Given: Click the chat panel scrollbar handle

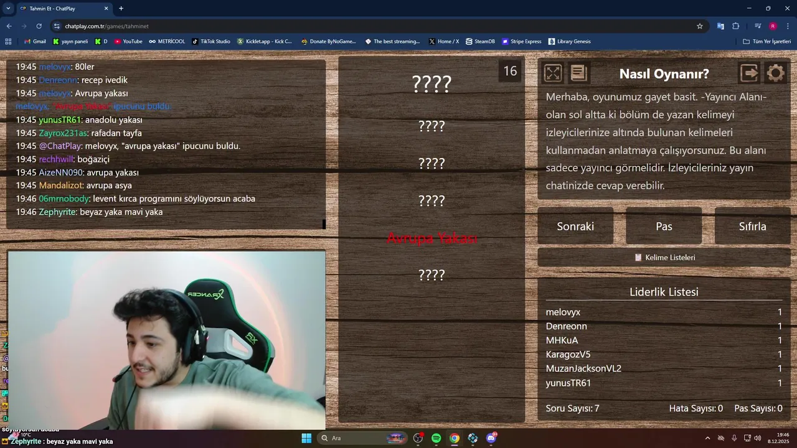Looking at the screenshot, I should click(x=324, y=224).
